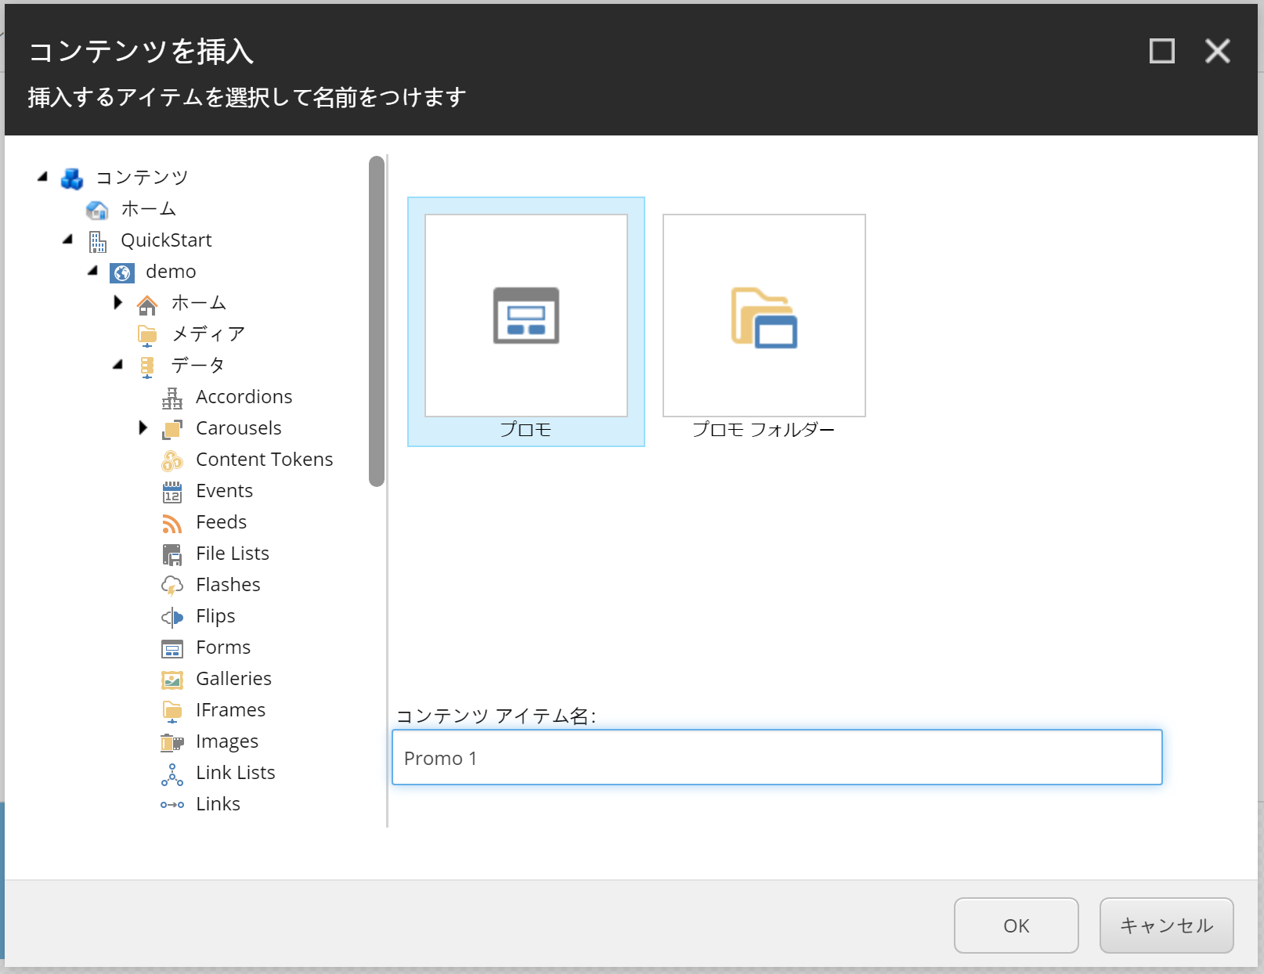The width and height of the screenshot is (1264, 974).
Task: Confirm with the OK button
Action: [1016, 925]
